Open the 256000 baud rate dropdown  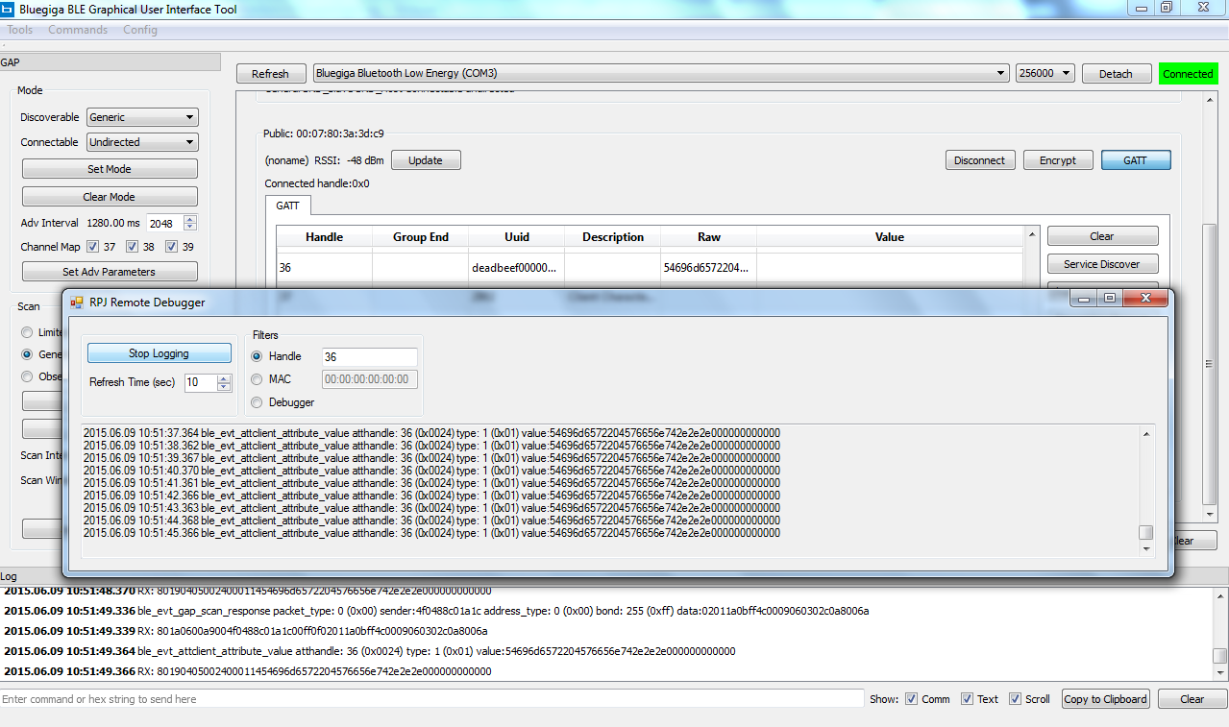click(1045, 73)
